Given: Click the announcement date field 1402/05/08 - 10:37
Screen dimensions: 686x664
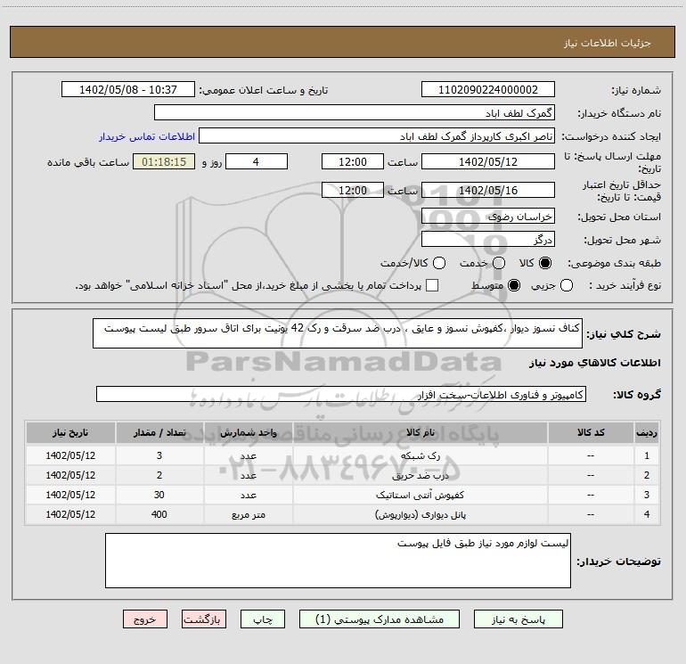Looking at the screenshot, I should [128, 90].
